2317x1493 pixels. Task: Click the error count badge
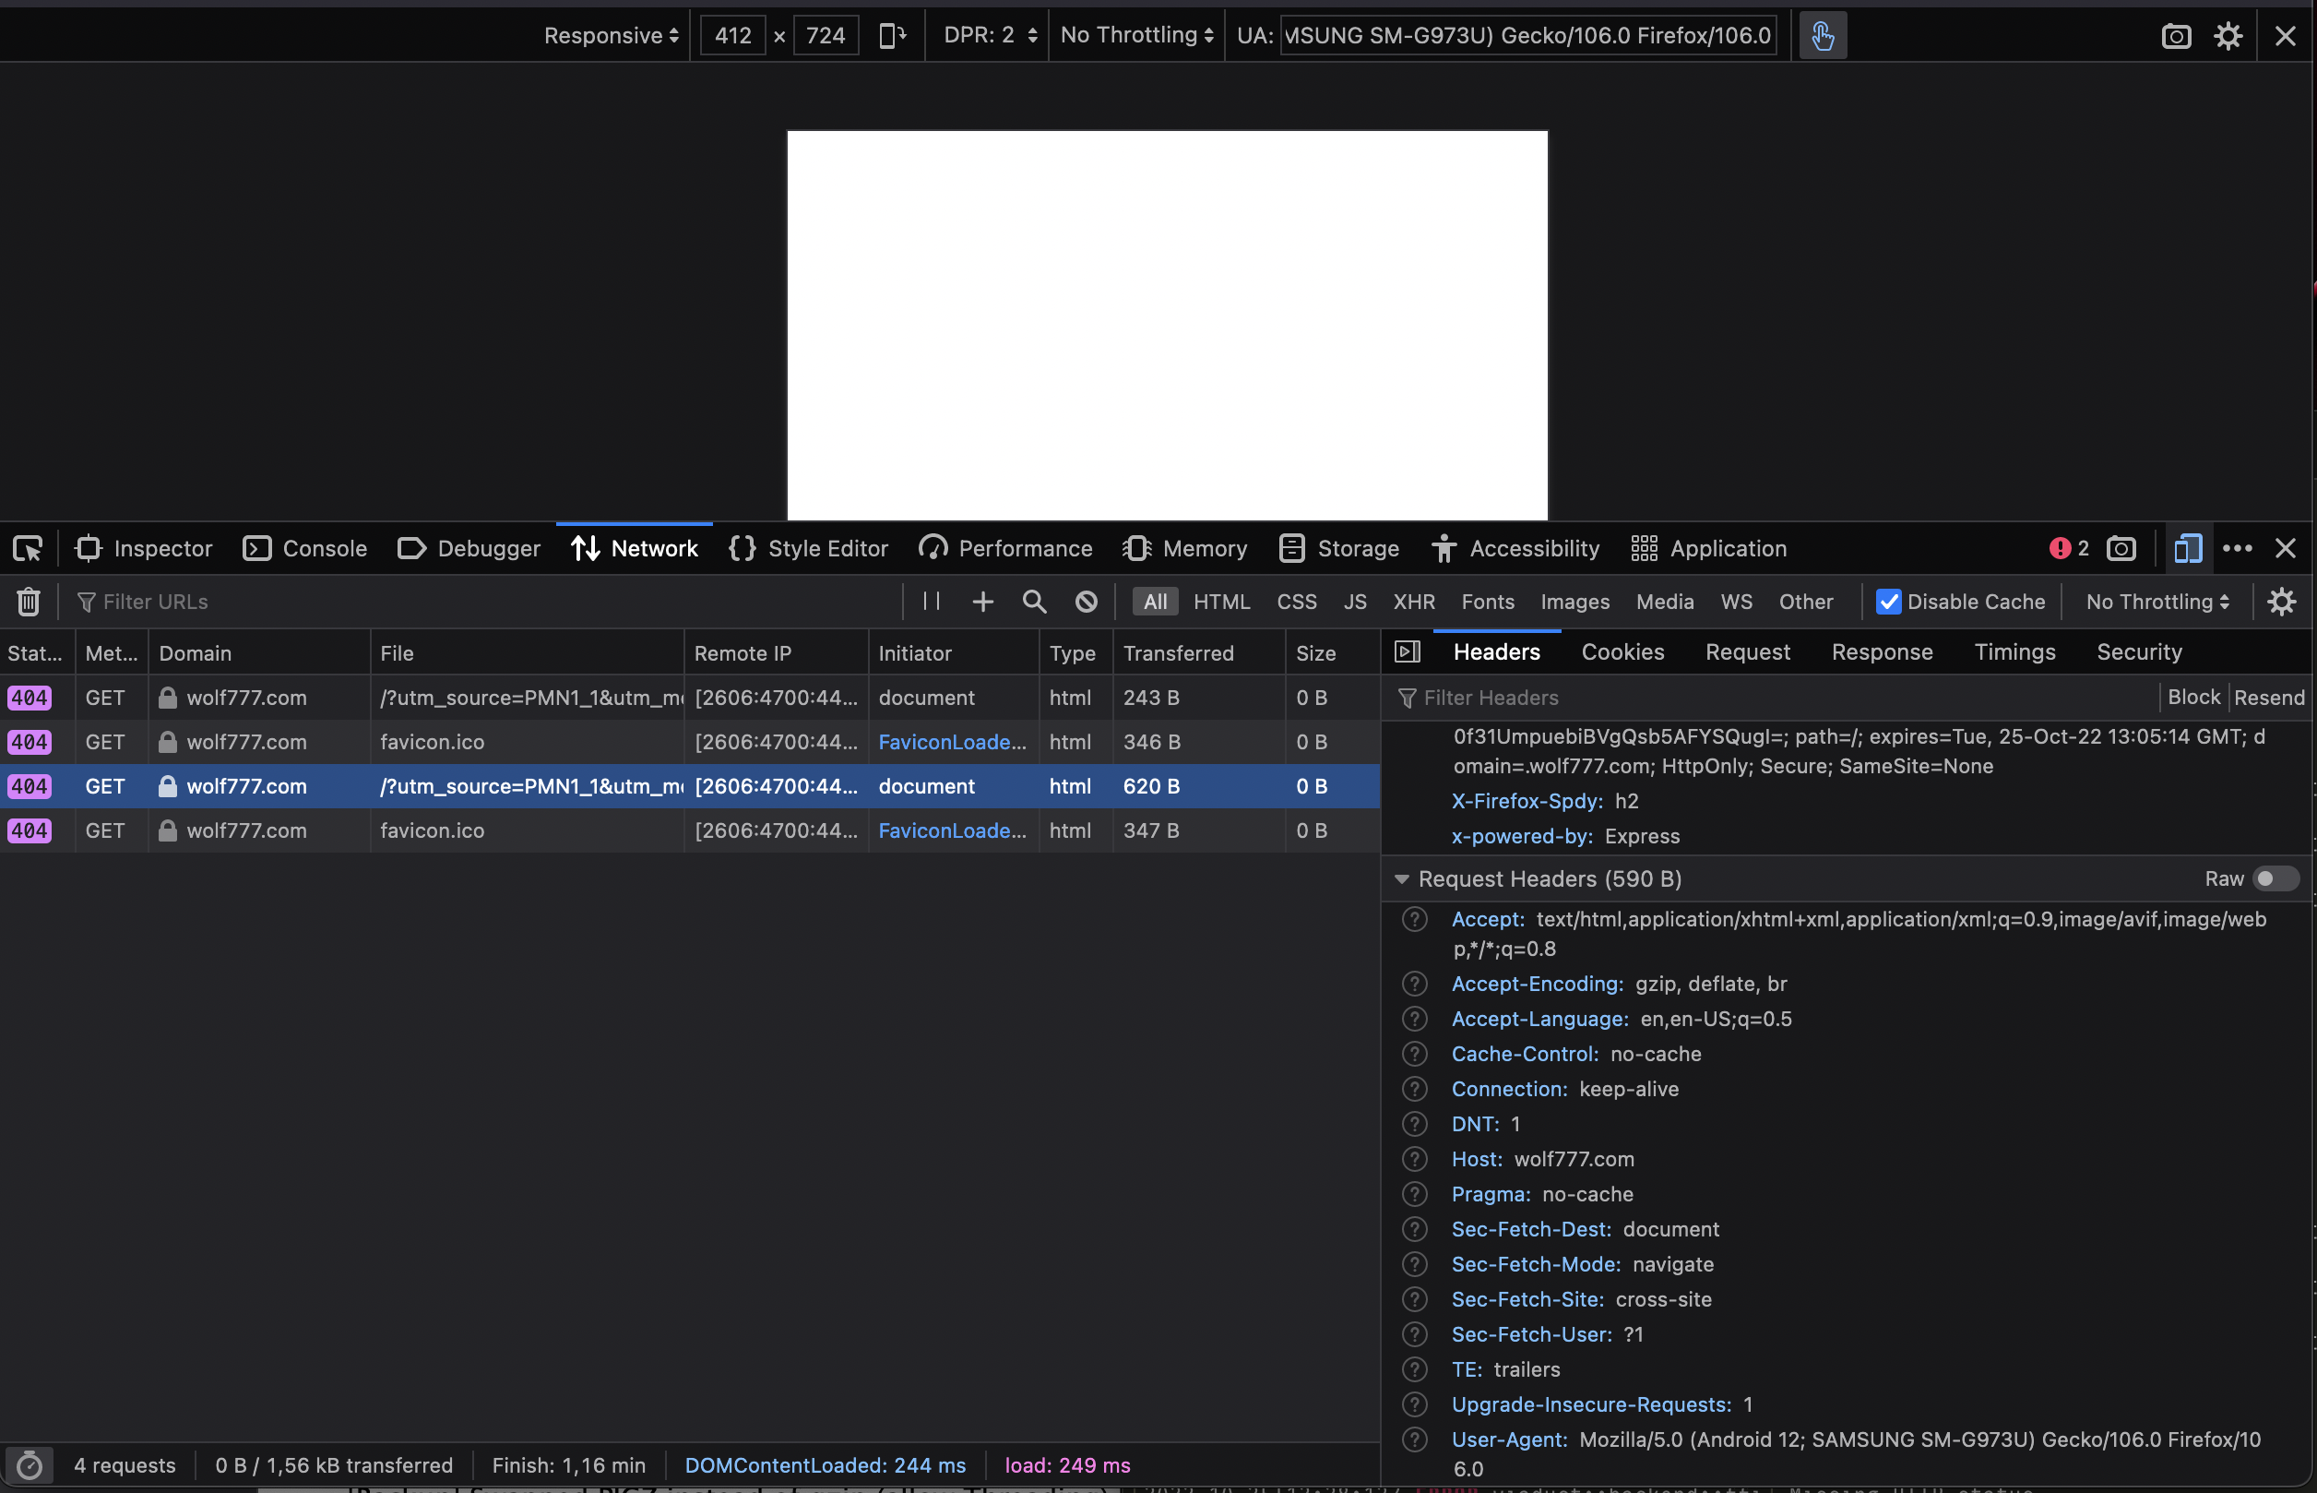tap(2068, 549)
